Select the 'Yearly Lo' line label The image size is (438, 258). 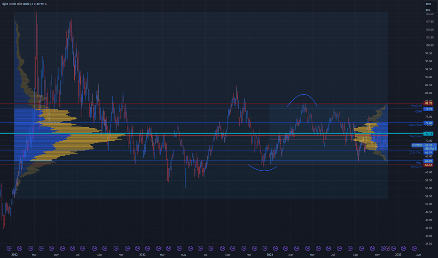pyautogui.click(x=416, y=167)
